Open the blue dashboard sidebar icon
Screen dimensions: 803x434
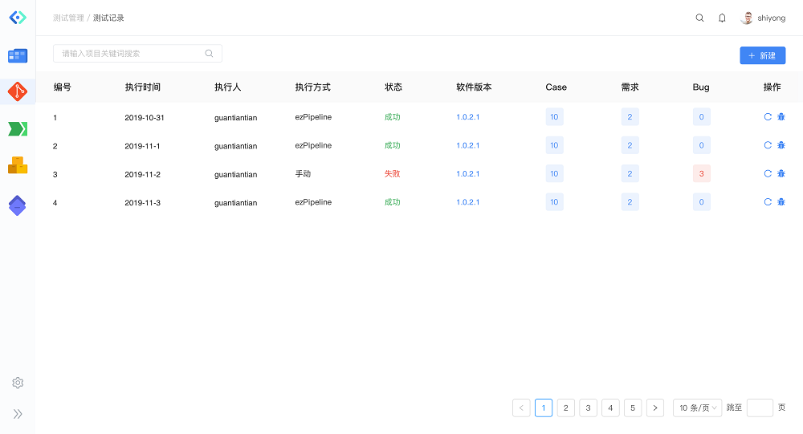(17, 55)
